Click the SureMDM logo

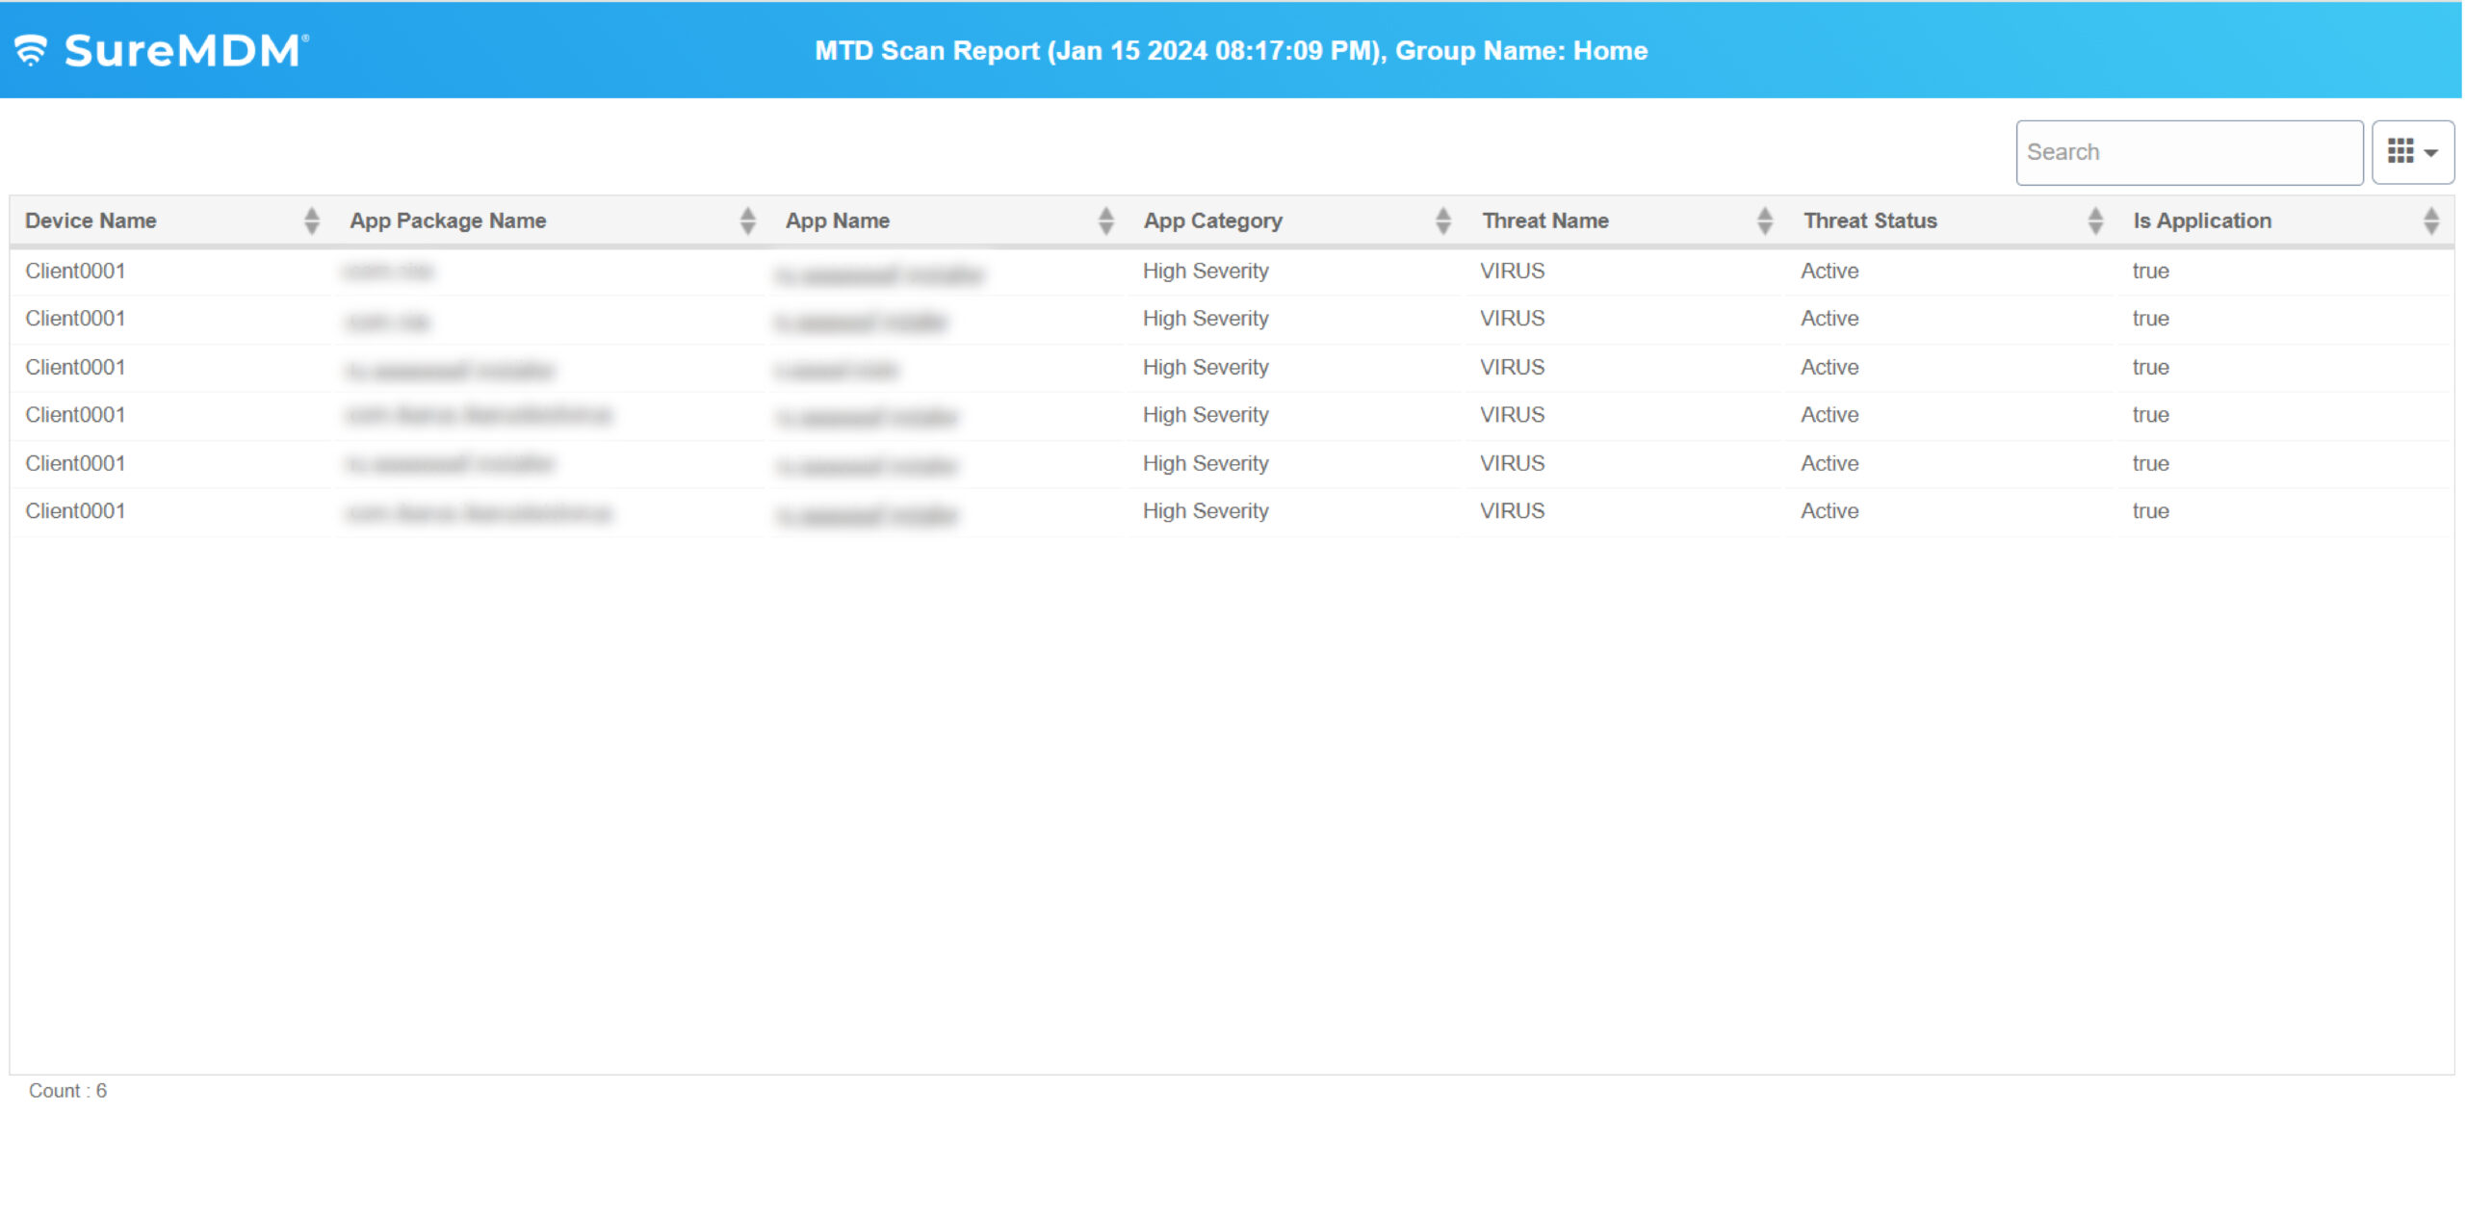point(162,51)
